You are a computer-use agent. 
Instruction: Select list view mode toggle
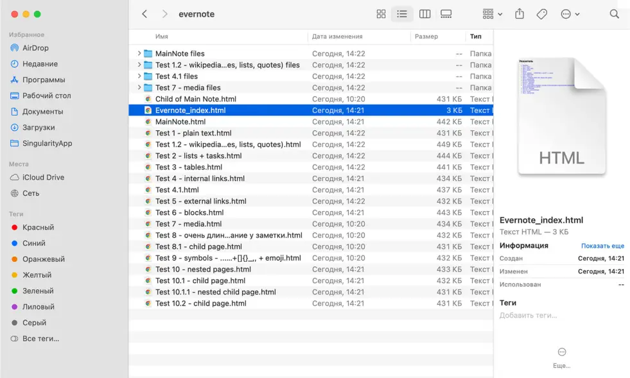(402, 14)
